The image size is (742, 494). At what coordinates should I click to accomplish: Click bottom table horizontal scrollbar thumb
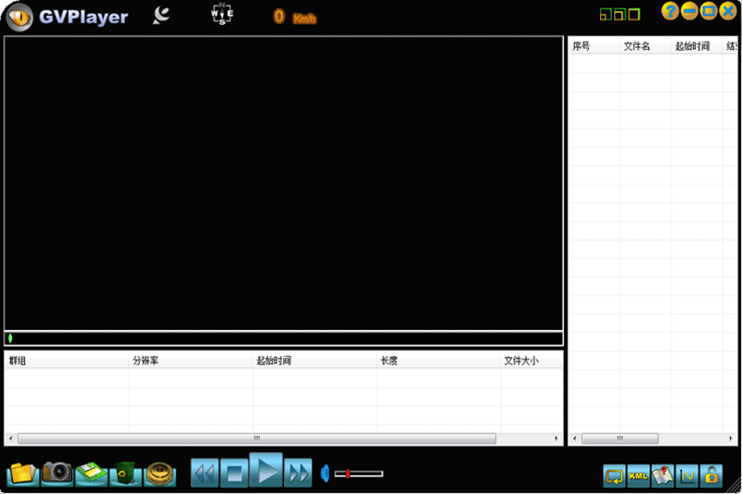coord(257,438)
